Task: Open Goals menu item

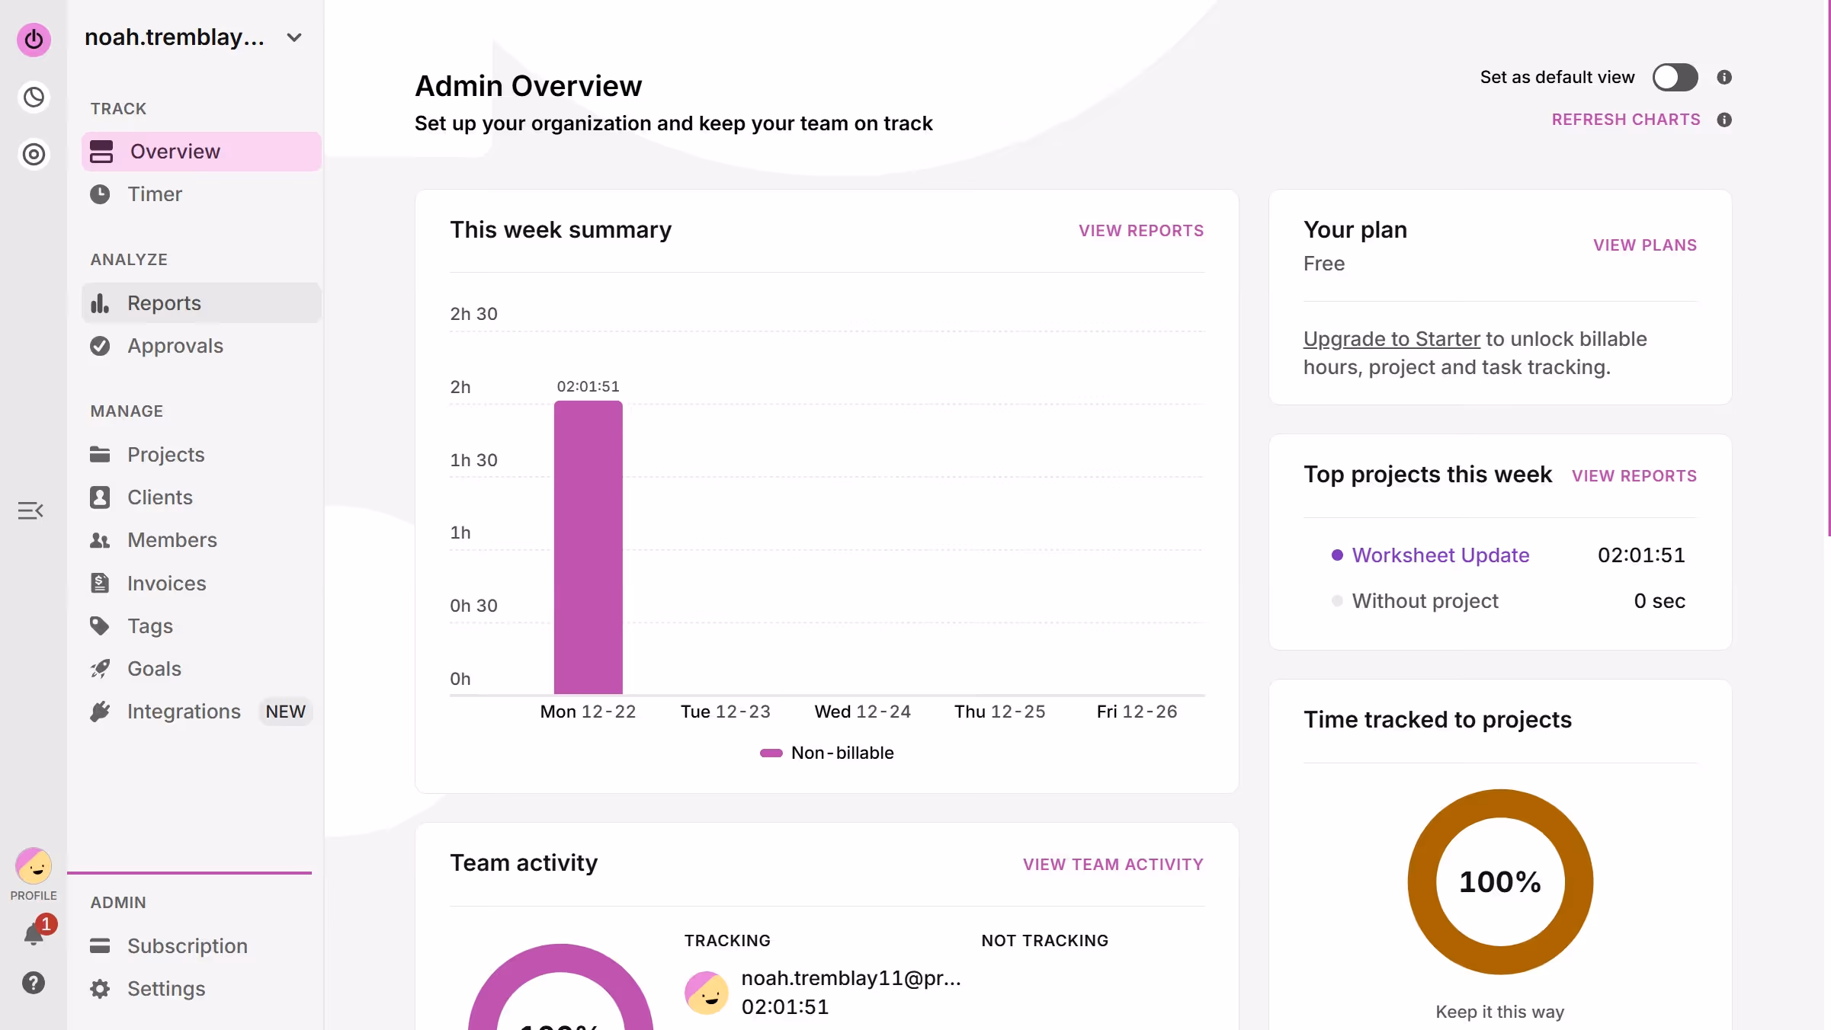Action: [x=201, y=669]
